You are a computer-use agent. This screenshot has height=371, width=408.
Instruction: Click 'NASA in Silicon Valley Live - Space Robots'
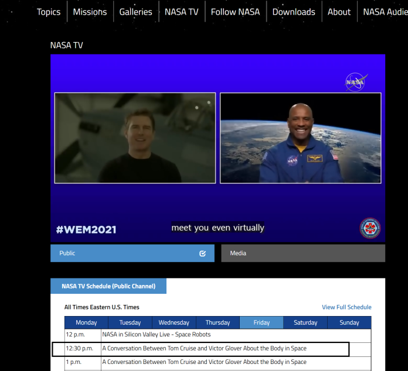[156, 334]
